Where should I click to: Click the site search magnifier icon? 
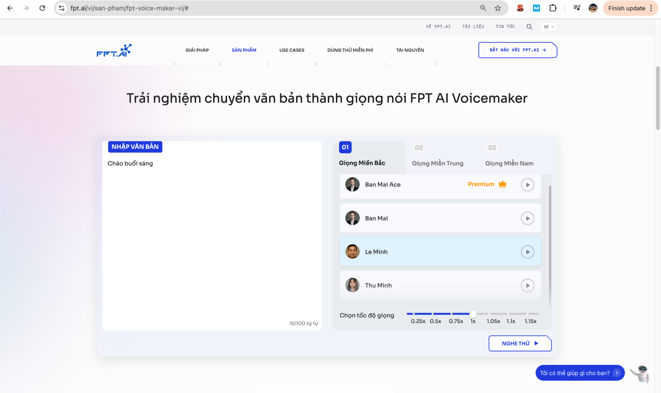click(529, 27)
